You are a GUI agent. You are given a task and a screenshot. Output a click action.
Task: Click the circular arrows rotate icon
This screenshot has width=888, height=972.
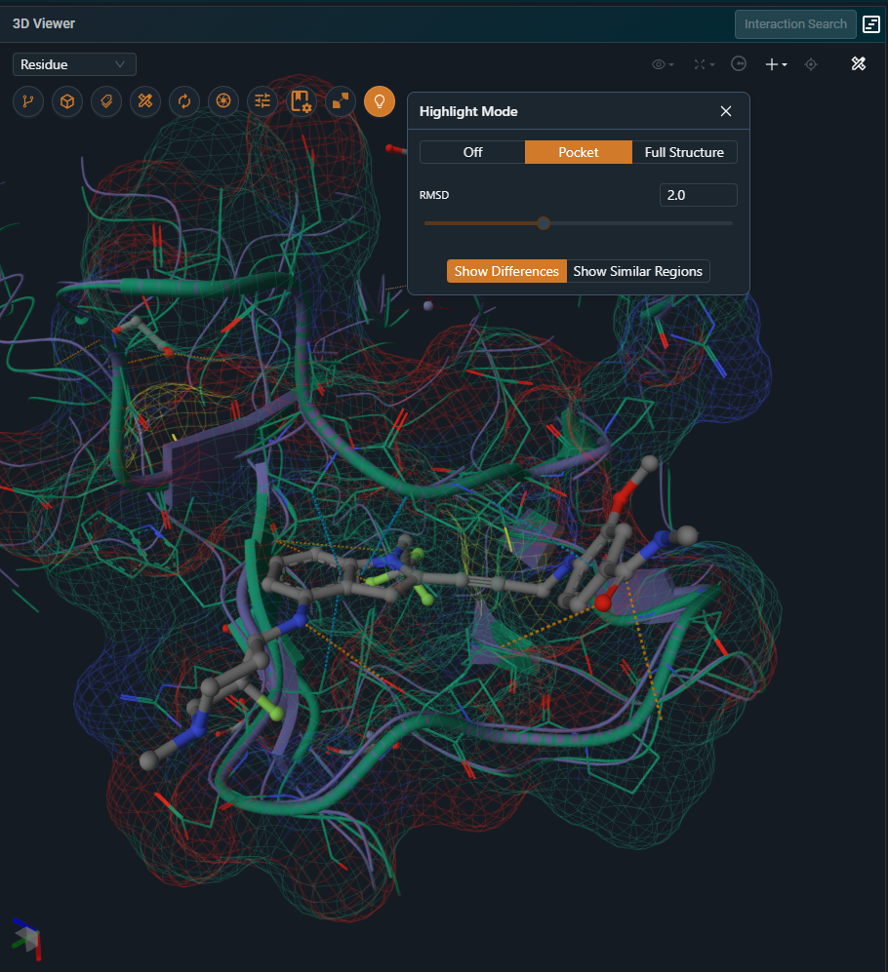tap(183, 101)
